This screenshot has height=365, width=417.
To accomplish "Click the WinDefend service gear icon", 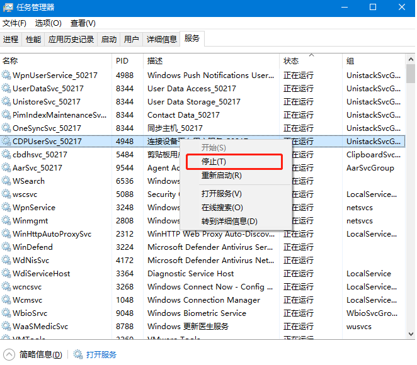I will (6, 247).
